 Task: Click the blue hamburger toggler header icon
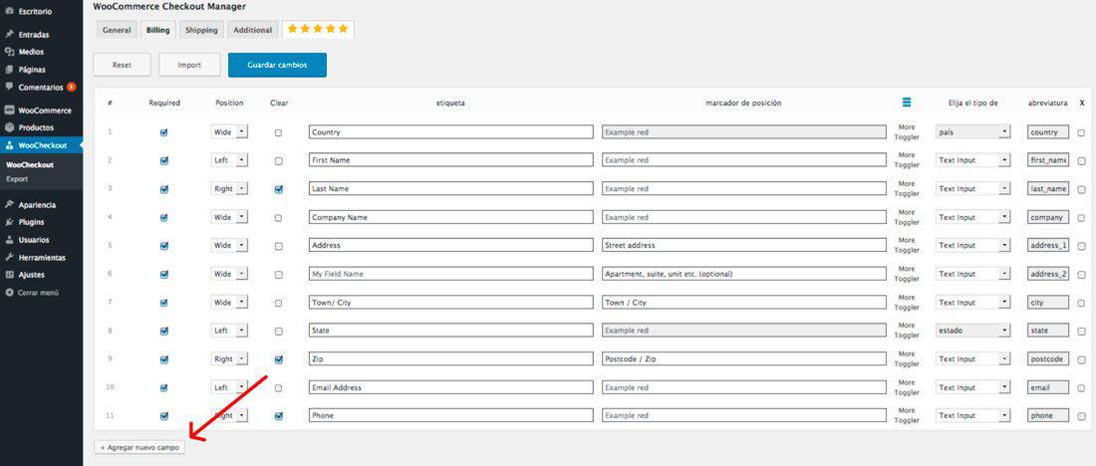[907, 103]
